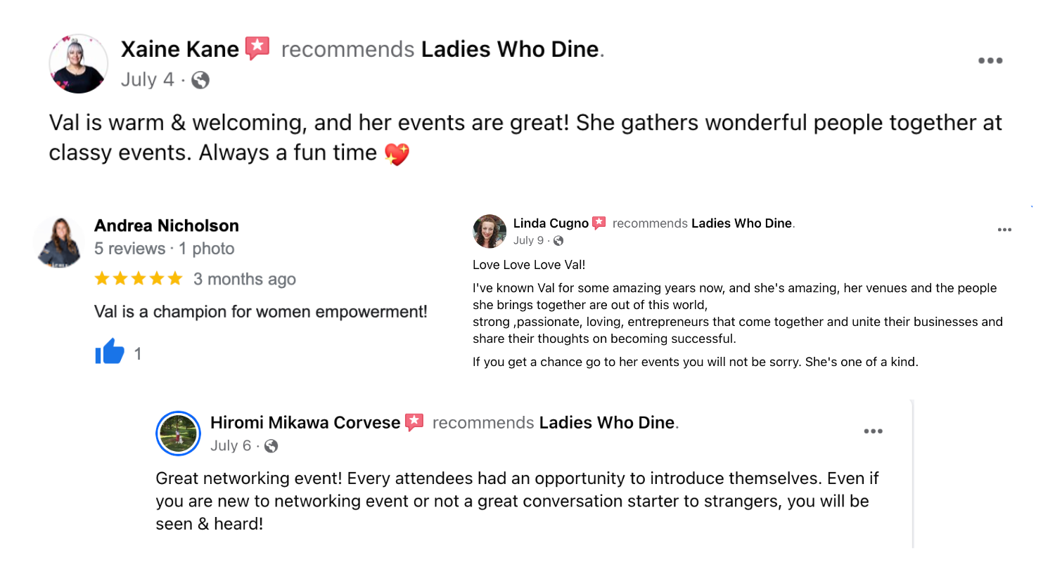The image size is (1055, 562).
Task: Click recommendation badge beside Xaine Kane's name
Action: tap(257, 48)
